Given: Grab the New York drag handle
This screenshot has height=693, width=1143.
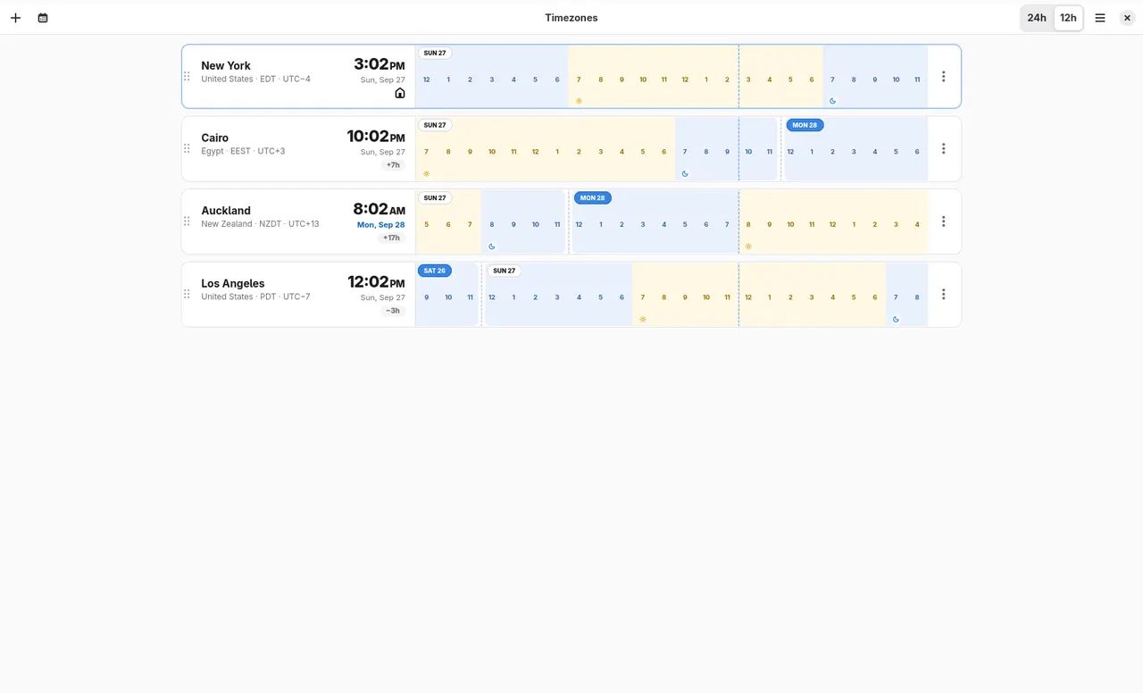Looking at the screenshot, I should pos(187,77).
